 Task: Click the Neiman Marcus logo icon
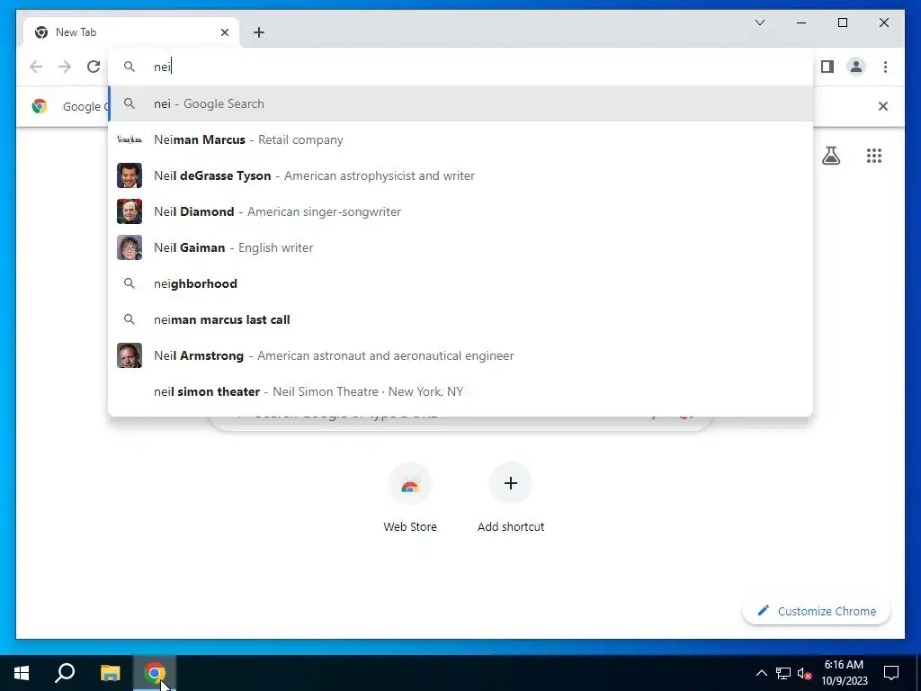click(x=130, y=139)
